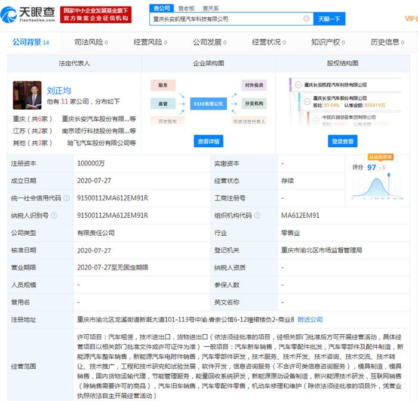Screen dimensions: 418x401
Task: Select the credit code 91500112MA612EM91R in 统一社会信用代码 row
Action: [112, 198]
